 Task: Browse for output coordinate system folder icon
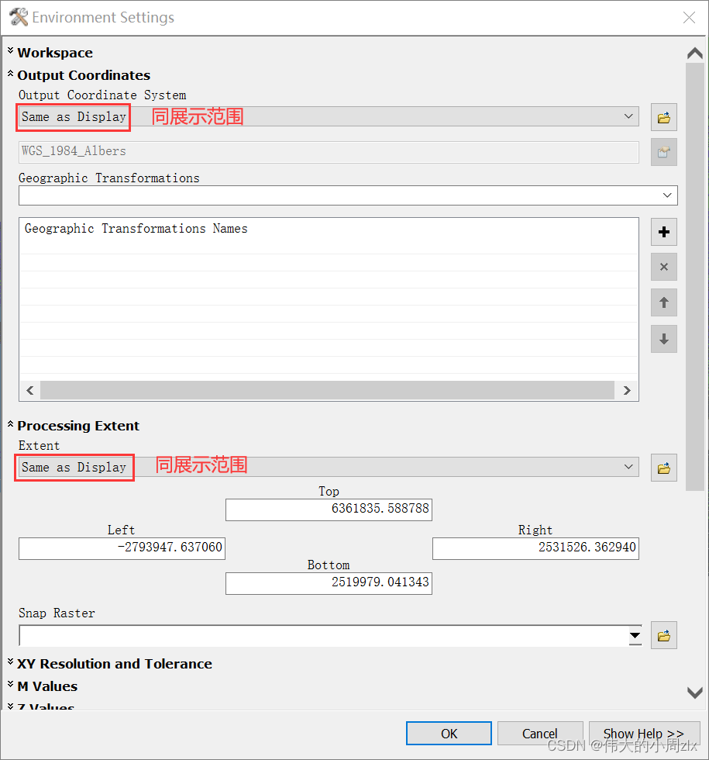(x=663, y=117)
